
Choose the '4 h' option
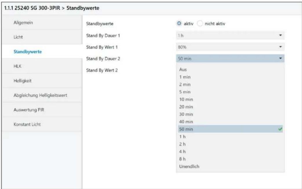coord(230,151)
